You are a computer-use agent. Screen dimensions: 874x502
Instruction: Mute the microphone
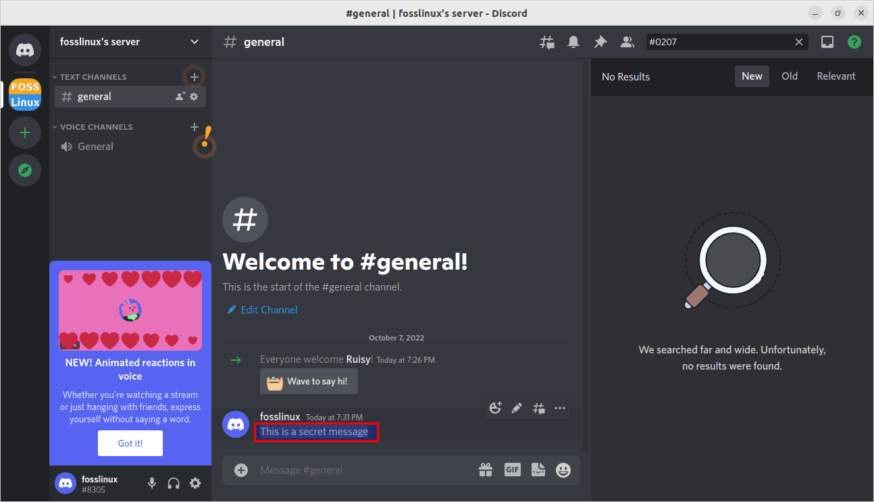[x=152, y=483]
